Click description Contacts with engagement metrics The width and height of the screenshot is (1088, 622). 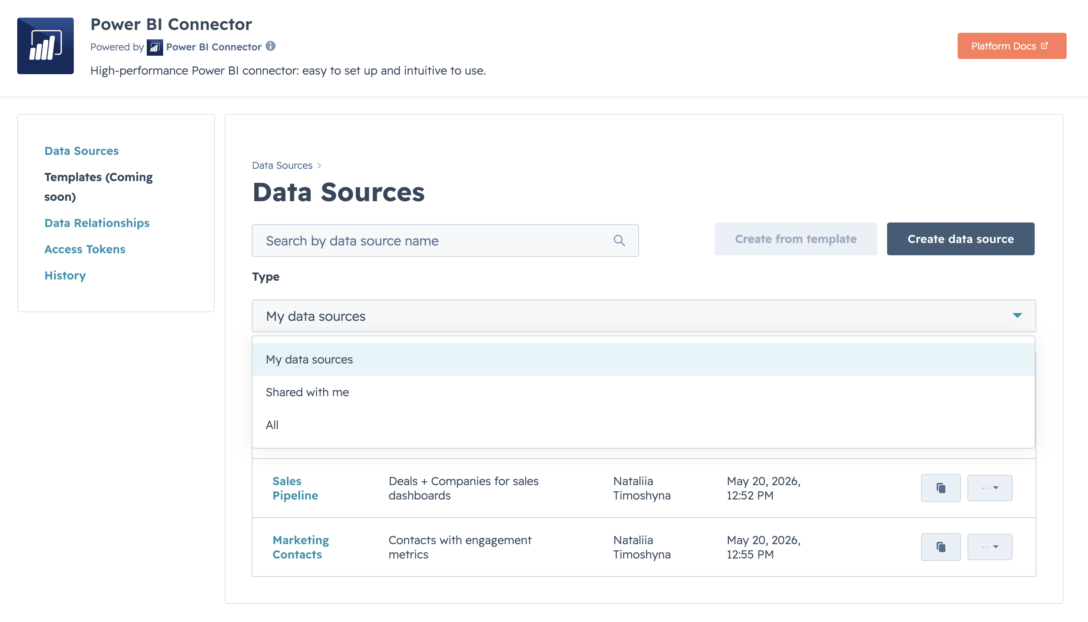(x=460, y=547)
